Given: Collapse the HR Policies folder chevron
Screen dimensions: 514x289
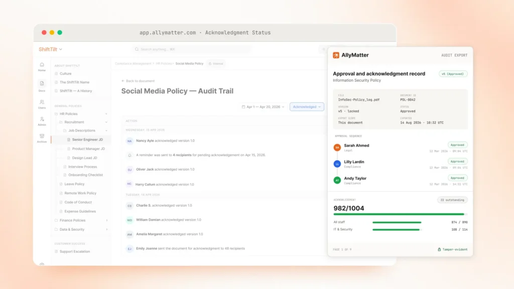Looking at the screenshot, I should [106, 114].
